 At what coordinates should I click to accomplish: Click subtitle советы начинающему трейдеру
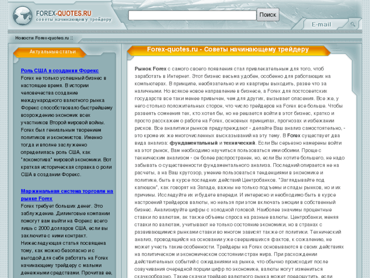coord(74,19)
